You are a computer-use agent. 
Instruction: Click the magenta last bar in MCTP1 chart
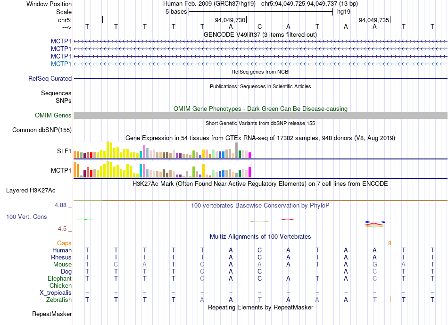(249, 172)
